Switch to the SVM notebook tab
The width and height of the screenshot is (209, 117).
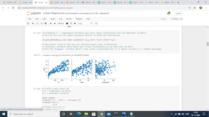tap(57, 2)
